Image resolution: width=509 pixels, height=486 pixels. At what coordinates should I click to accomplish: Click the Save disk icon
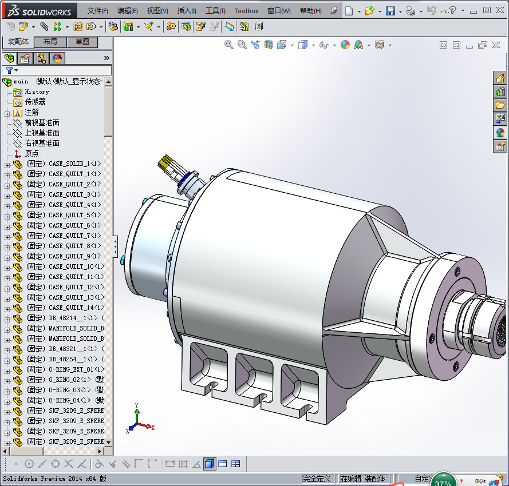coord(390,11)
